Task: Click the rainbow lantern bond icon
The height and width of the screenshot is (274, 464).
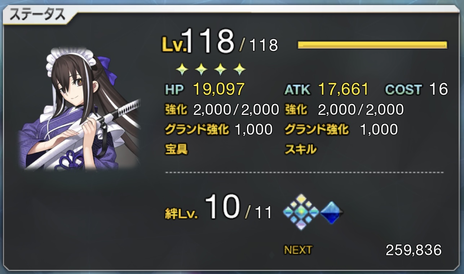Action: pyautogui.click(x=301, y=212)
